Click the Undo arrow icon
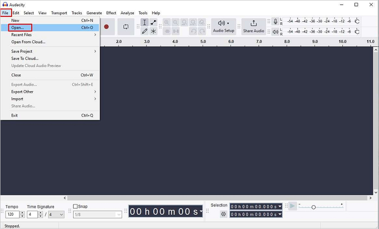Image resolution: width=379 pixels, height=229 pixels. [193, 31]
